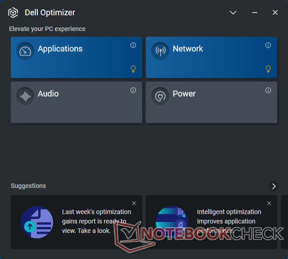This screenshot has width=288, height=259.
Task: Show info for the Network tile
Action: coord(268,45)
